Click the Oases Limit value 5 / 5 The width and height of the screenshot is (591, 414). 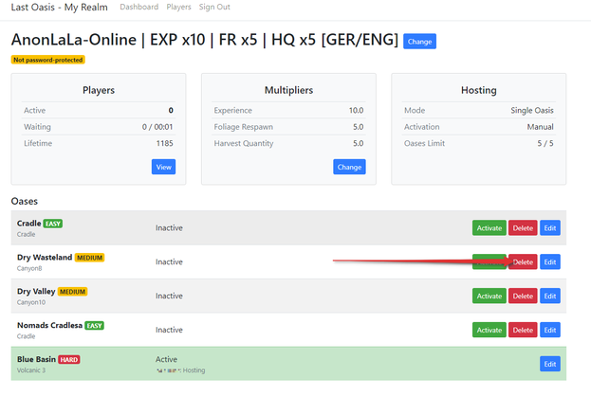[x=545, y=143]
